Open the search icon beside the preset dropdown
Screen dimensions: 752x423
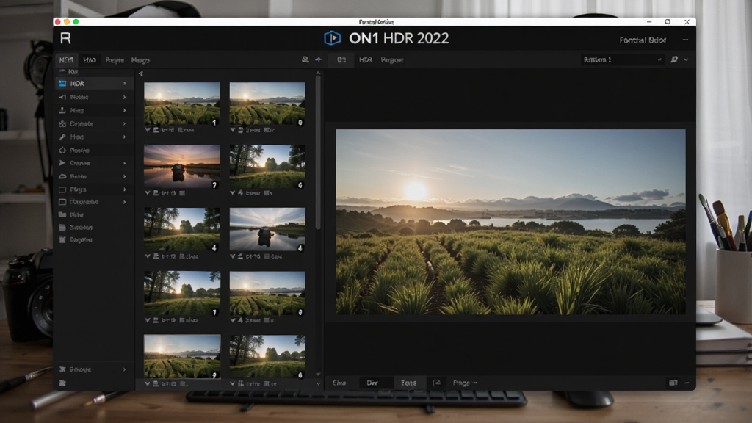point(674,59)
